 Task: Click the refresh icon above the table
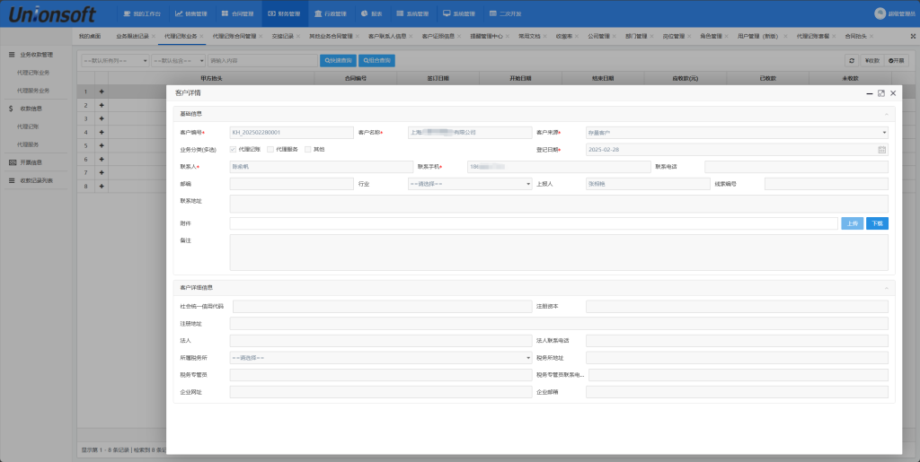click(852, 60)
